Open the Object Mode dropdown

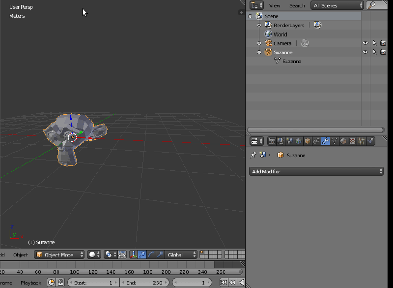point(59,255)
